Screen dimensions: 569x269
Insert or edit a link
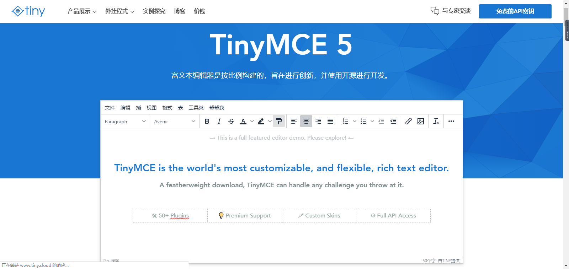pos(409,121)
